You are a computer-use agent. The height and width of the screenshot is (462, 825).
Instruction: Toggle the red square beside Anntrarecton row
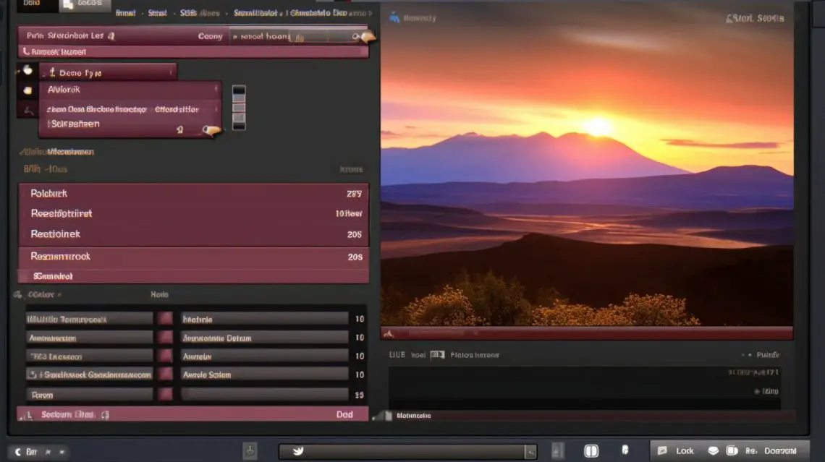click(x=166, y=338)
